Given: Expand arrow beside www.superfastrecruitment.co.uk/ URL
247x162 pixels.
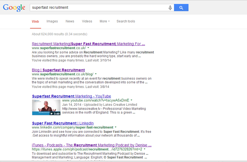Looking at the screenshot, I should [88, 48].
